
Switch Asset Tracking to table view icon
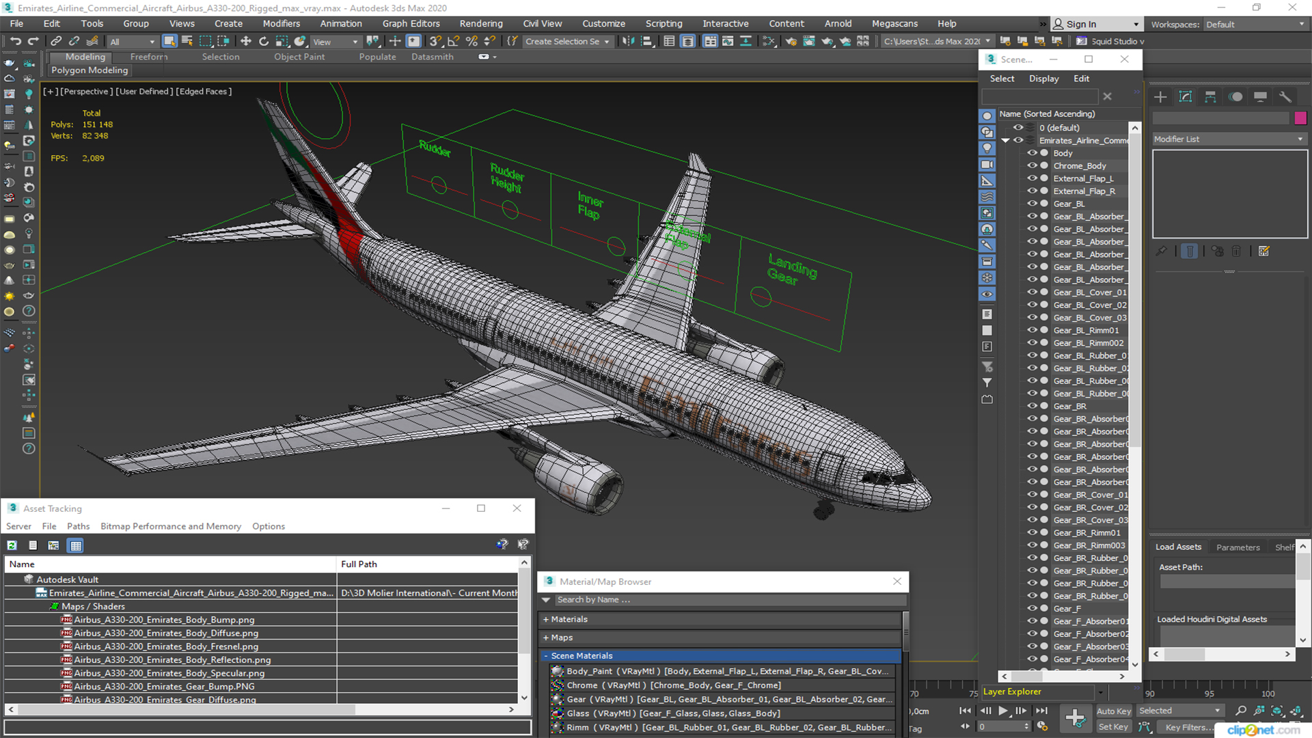(x=76, y=545)
